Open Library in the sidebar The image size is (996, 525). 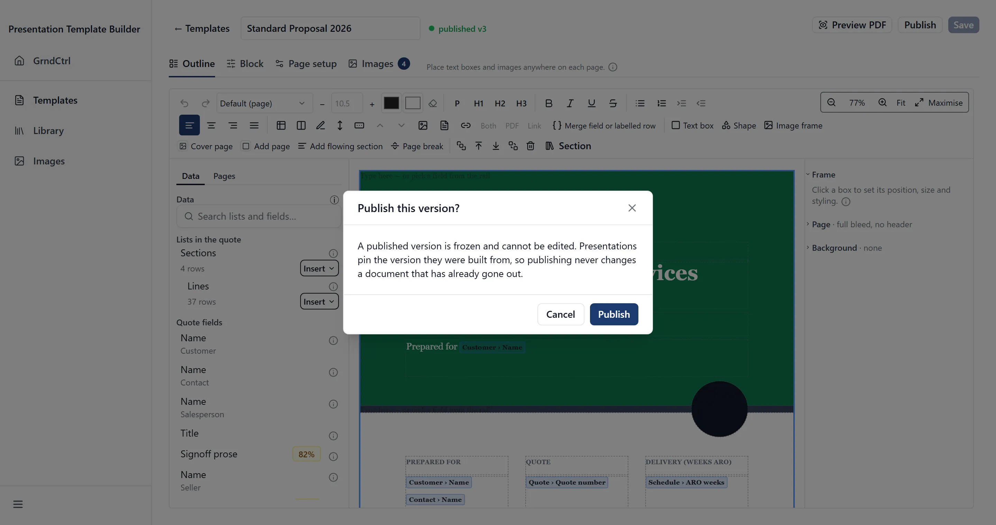click(x=48, y=131)
